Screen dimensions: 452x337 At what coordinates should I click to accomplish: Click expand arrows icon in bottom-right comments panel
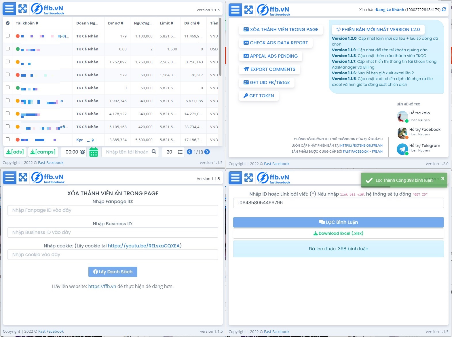249,178
